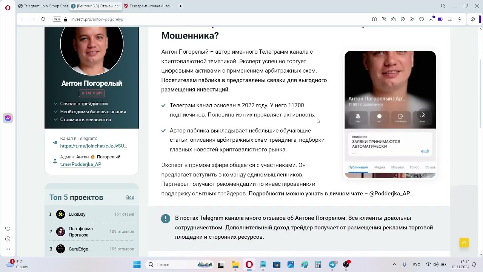
Task: Open the ad blocker shield icon
Action: pyautogui.click(x=403, y=19)
